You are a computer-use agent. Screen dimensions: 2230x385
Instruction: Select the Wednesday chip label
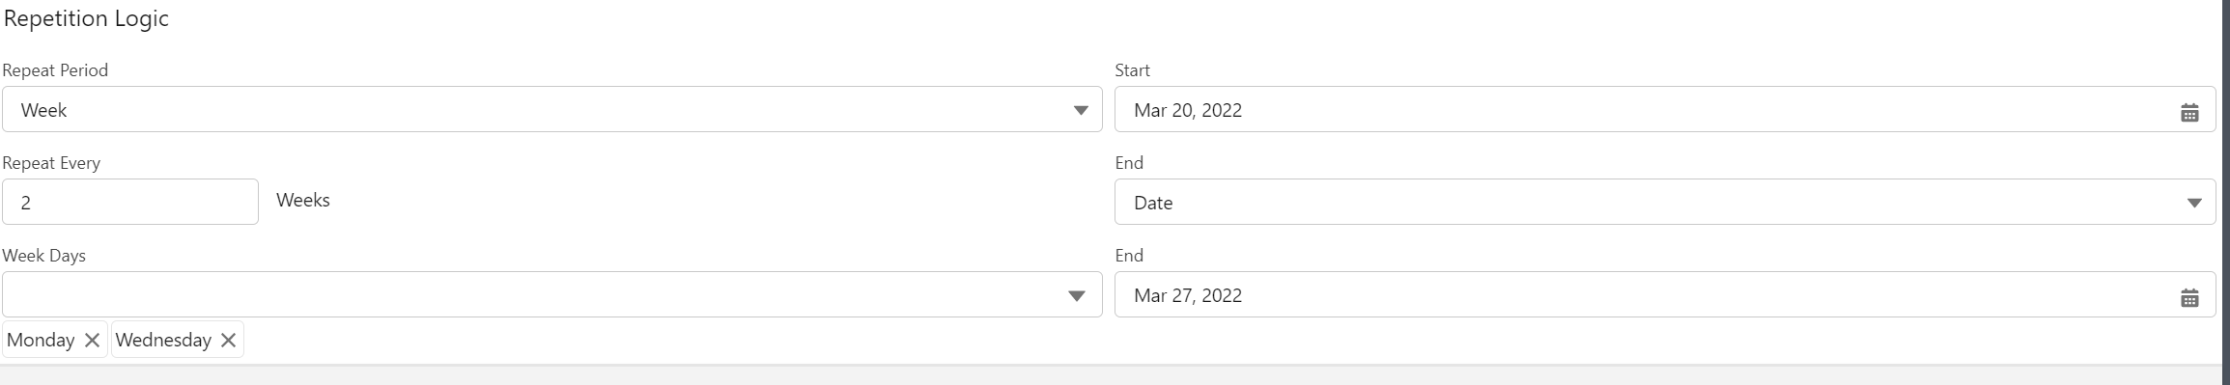point(163,340)
